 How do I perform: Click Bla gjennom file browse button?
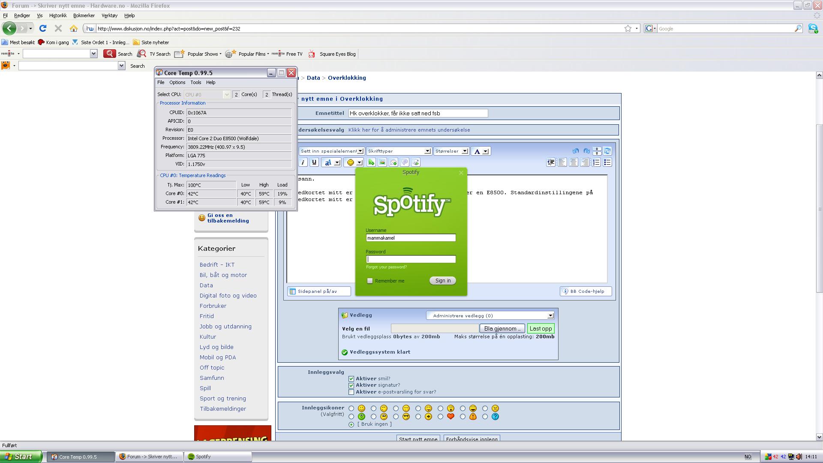point(502,329)
